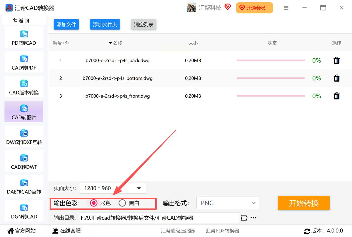This screenshot has width=352, height=237.
Task: Click the progress bar of the b7000-e-2rsd-t-p4s_back.dwg row
Action: point(271,60)
